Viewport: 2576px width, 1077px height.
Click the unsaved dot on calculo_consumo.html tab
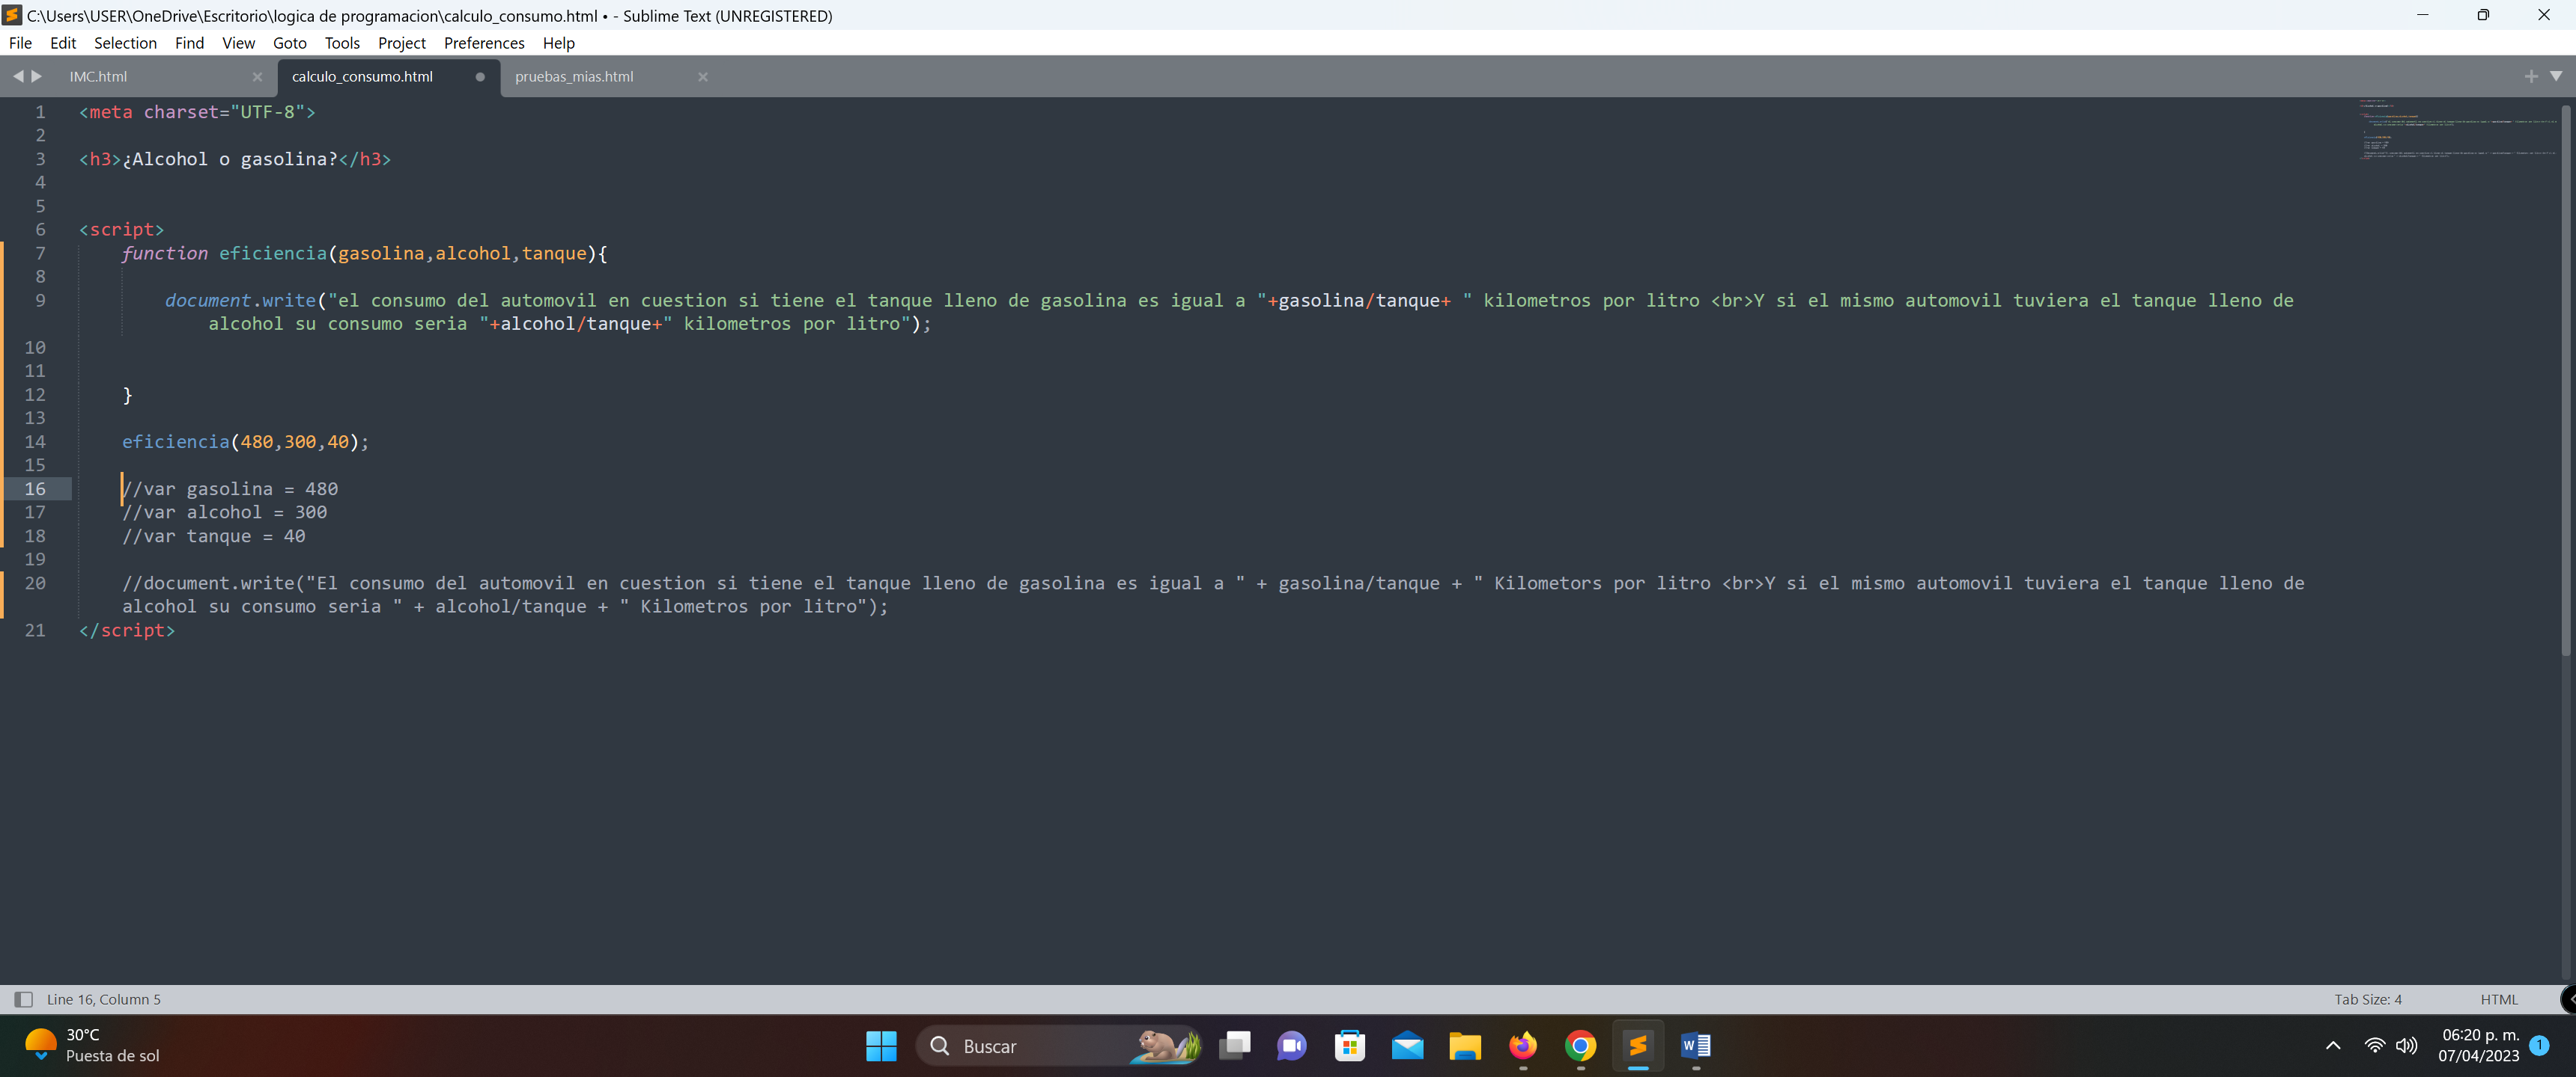480,77
